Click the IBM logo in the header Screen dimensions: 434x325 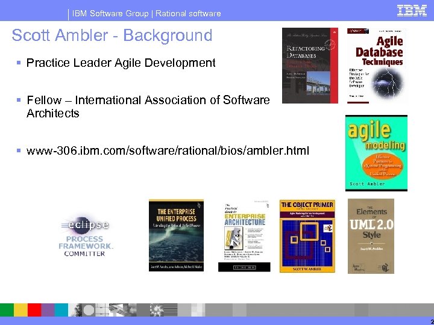(412, 11)
